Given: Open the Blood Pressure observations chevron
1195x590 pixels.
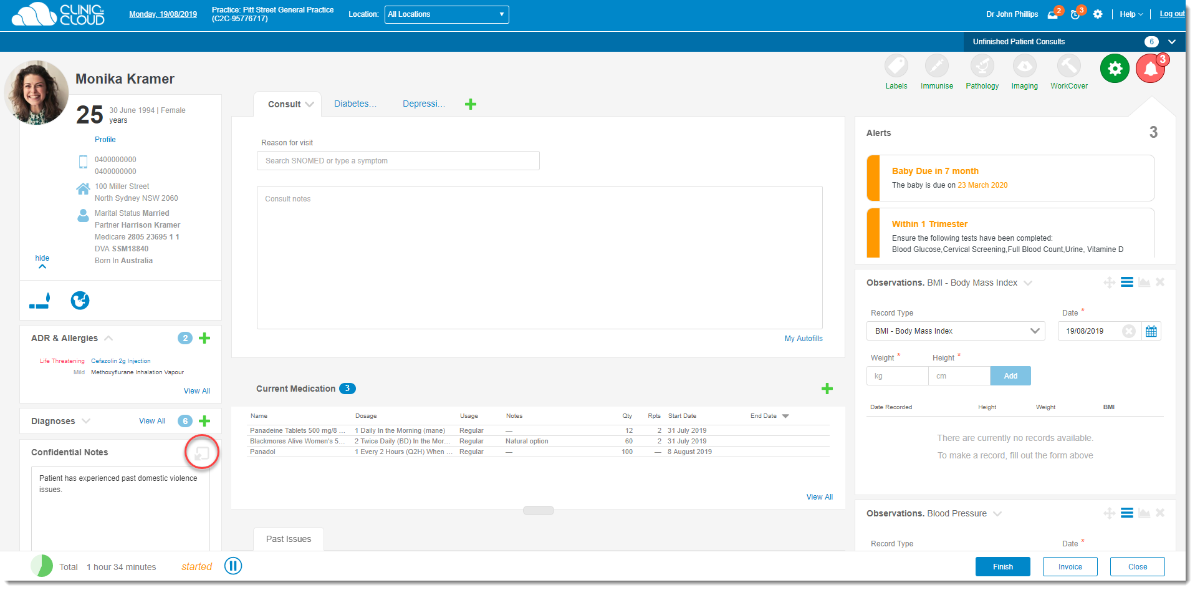Looking at the screenshot, I should tap(997, 514).
